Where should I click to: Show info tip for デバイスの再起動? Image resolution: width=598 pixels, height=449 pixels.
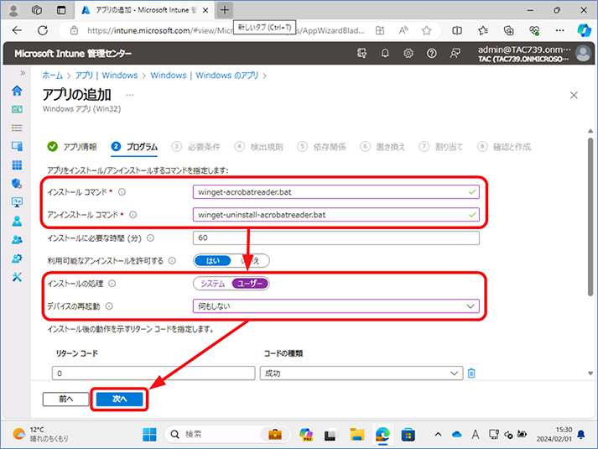[109, 306]
